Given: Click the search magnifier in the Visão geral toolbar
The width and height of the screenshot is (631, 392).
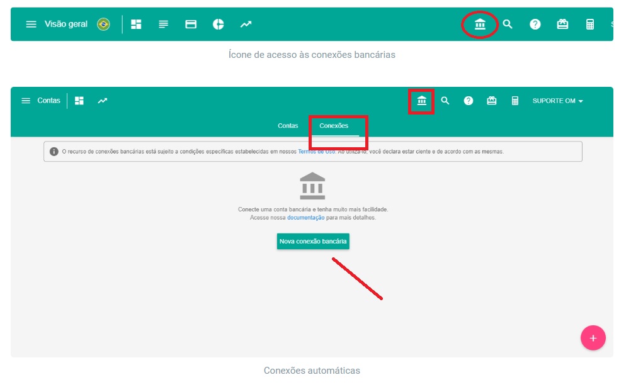Looking at the screenshot, I should point(508,25).
